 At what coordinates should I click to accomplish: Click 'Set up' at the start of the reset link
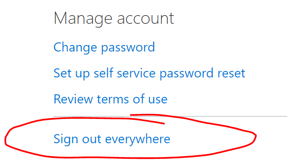(71, 74)
